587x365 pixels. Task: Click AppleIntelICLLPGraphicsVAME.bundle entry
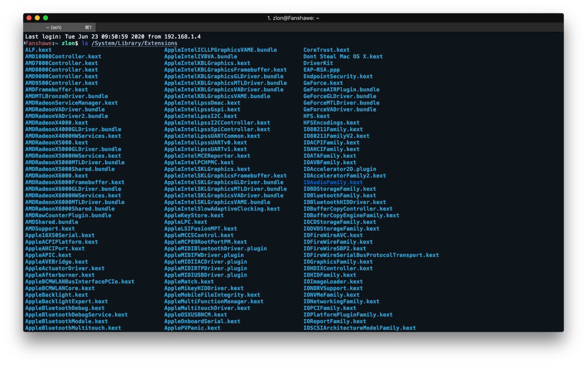pyautogui.click(x=221, y=50)
